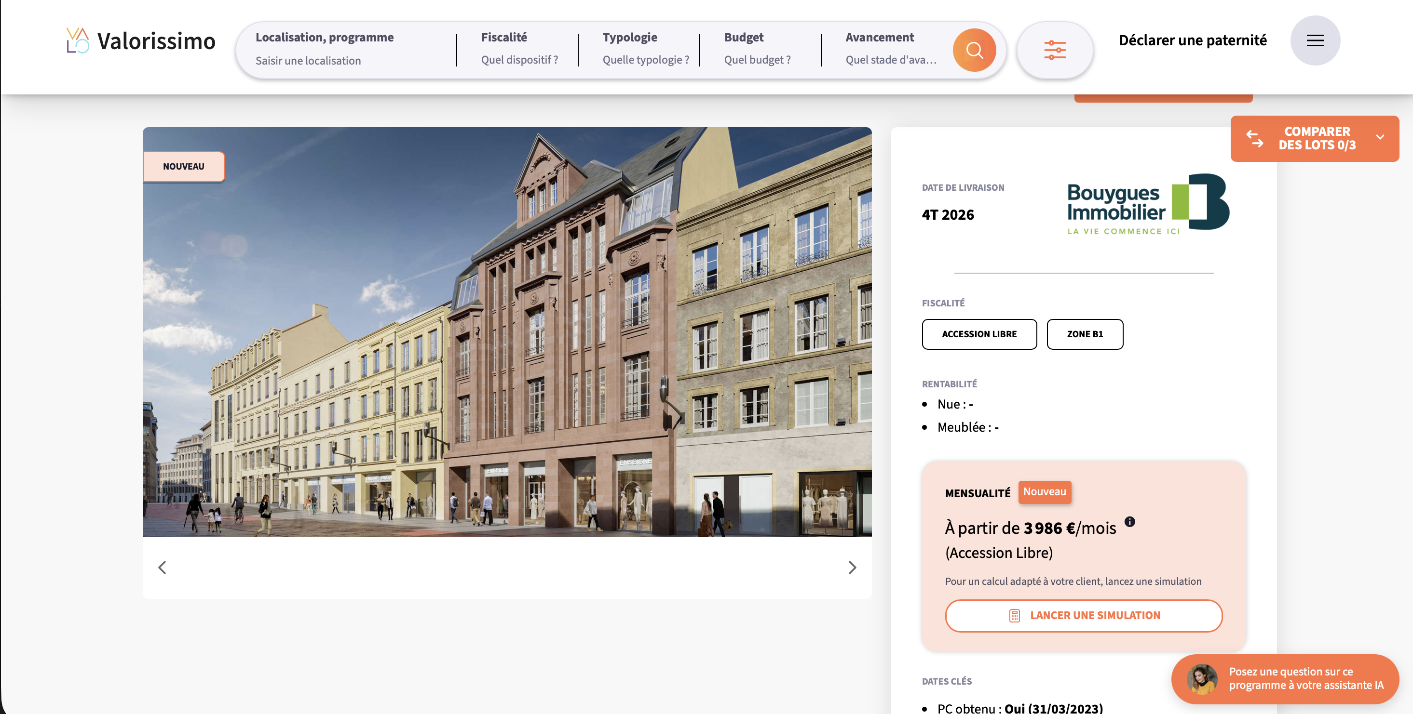Click the compare arrows icon
The width and height of the screenshot is (1413, 714).
click(x=1254, y=139)
